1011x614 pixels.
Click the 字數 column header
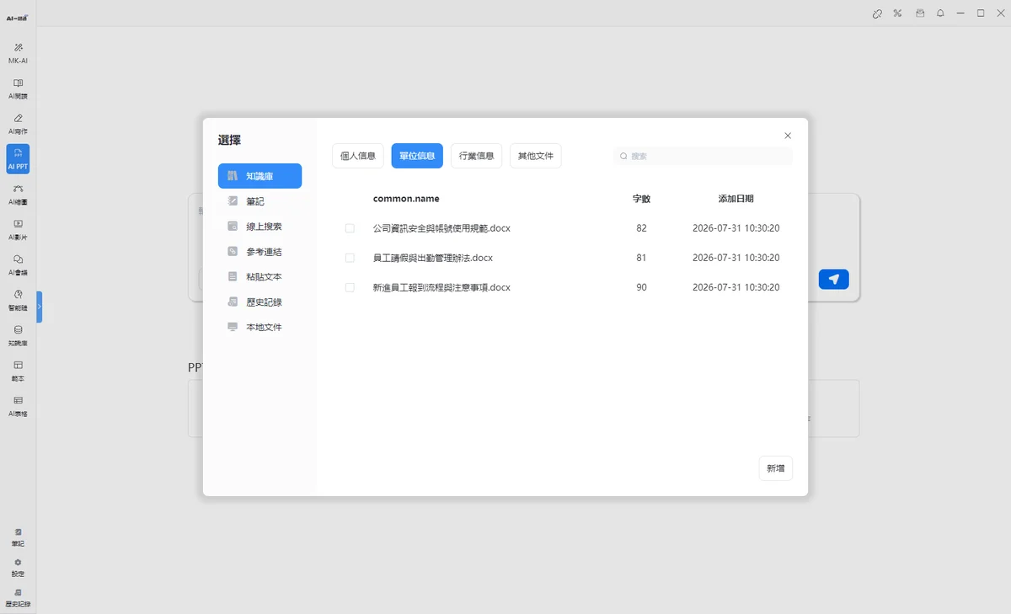(x=642, y=199)
